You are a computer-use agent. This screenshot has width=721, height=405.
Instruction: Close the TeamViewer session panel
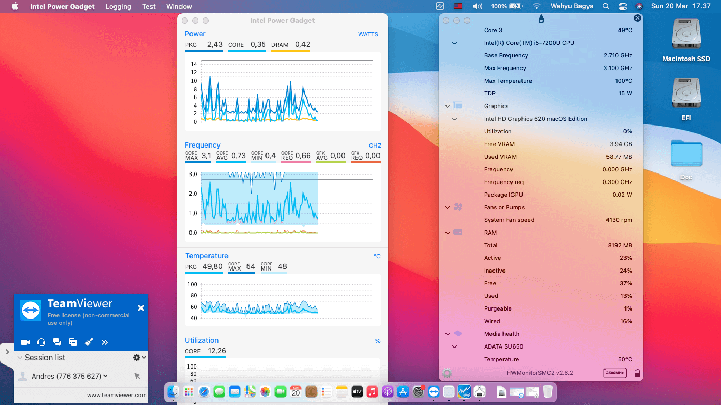tap(141, 308)
